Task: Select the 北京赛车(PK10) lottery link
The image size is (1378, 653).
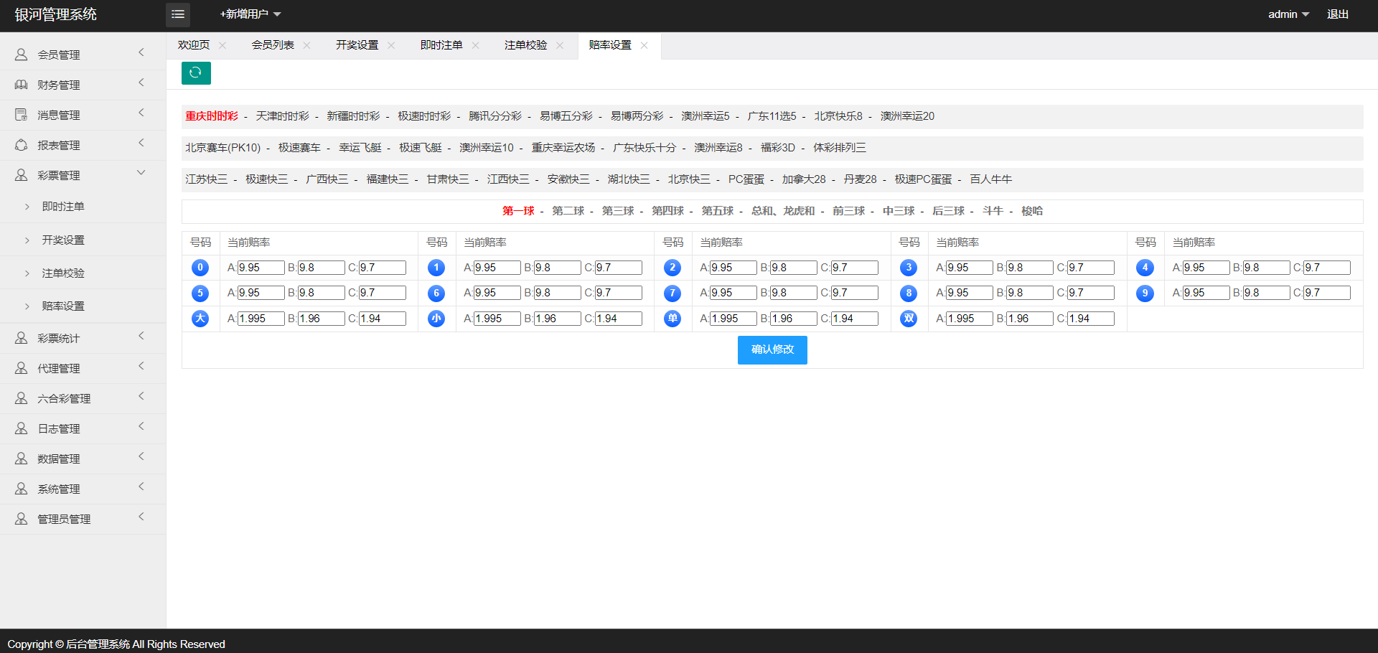Action: pos(222,148)
